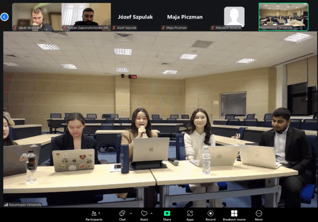This screenshot has height=222, width=318.
Task: Open the Chat panel
Action: tap(122, 215)
